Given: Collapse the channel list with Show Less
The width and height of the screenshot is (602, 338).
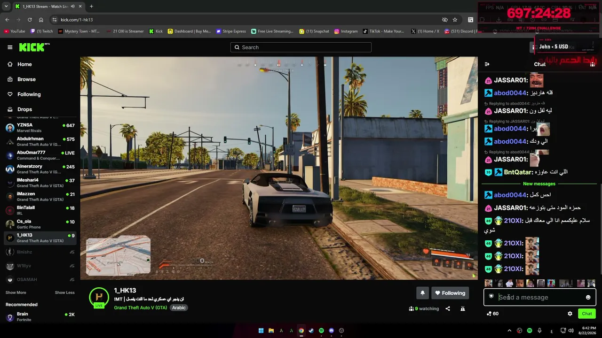Looking at the screenshot, I should tap(64, 292).
